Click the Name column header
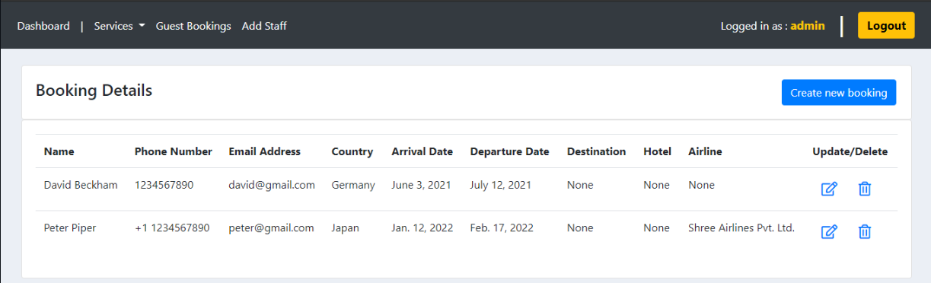The width and height of the screenshot is (931, 283). click(x=59, y=151)
